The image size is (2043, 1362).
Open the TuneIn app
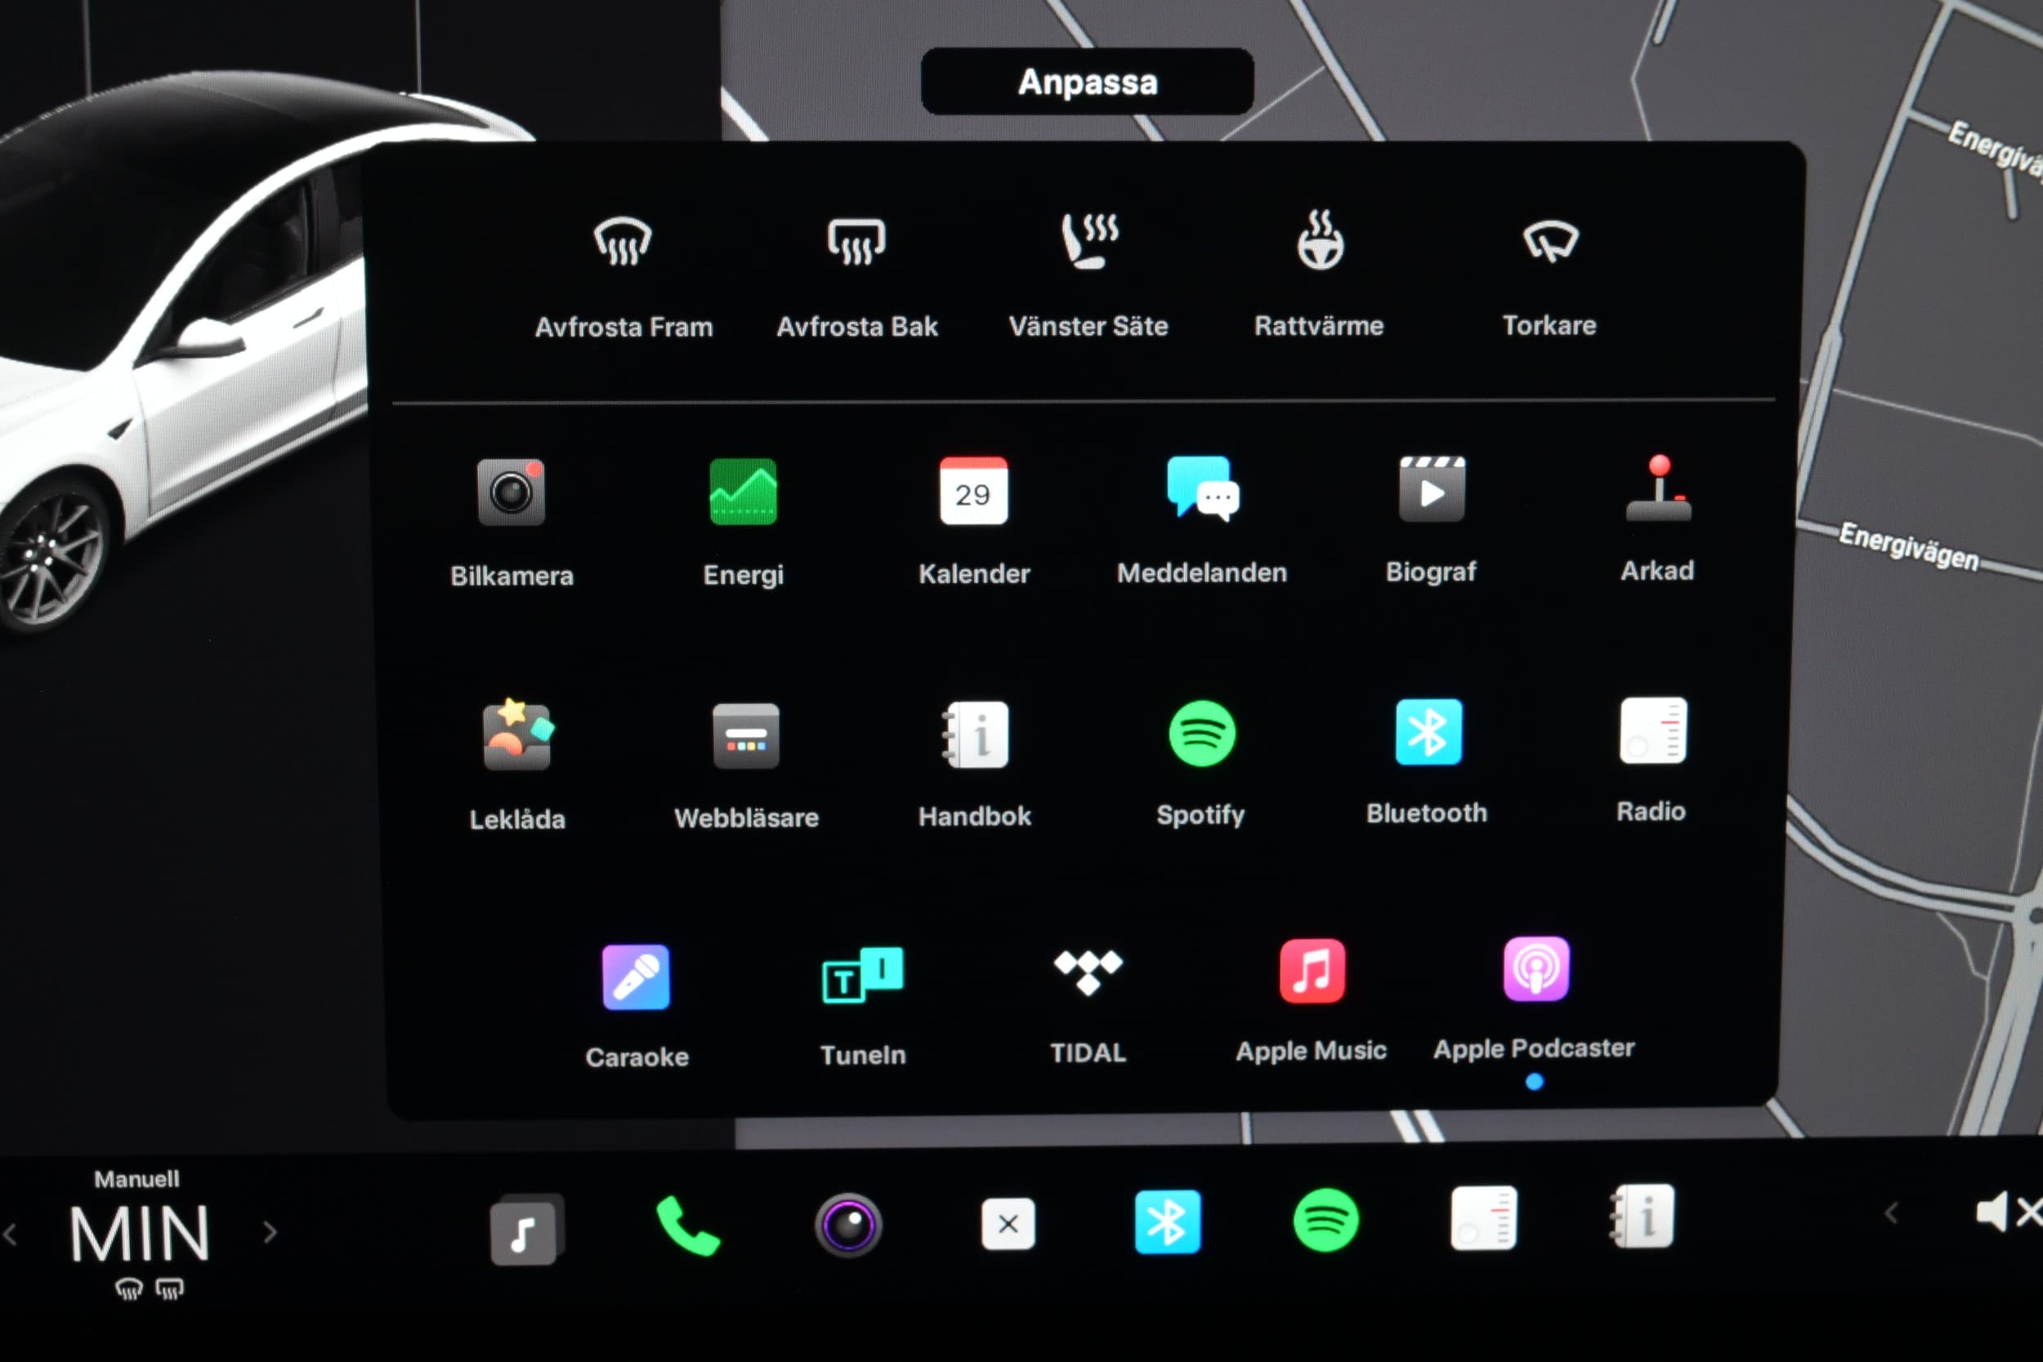(x=862, y=1005)
